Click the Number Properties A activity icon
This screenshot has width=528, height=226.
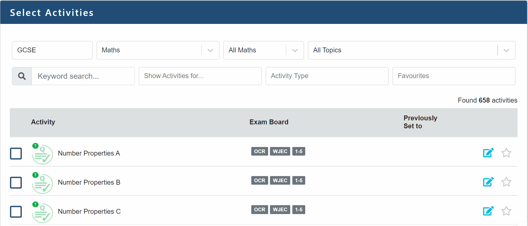[42, 154]
